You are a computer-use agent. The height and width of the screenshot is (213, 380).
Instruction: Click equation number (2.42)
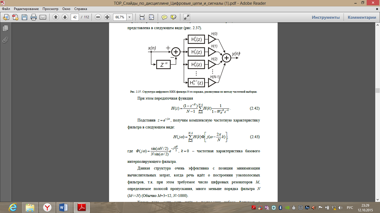(255, 108)
